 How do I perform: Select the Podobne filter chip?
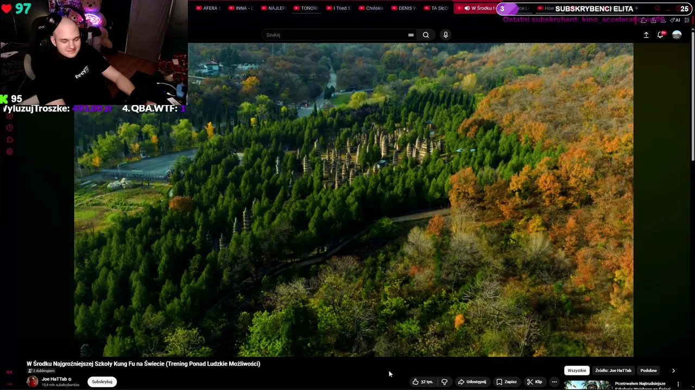tap(648, 370)
